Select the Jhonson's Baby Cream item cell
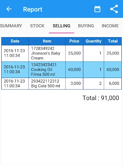This screenshot has height=165, width=123. pyautogui.click(x=47, y=53)
